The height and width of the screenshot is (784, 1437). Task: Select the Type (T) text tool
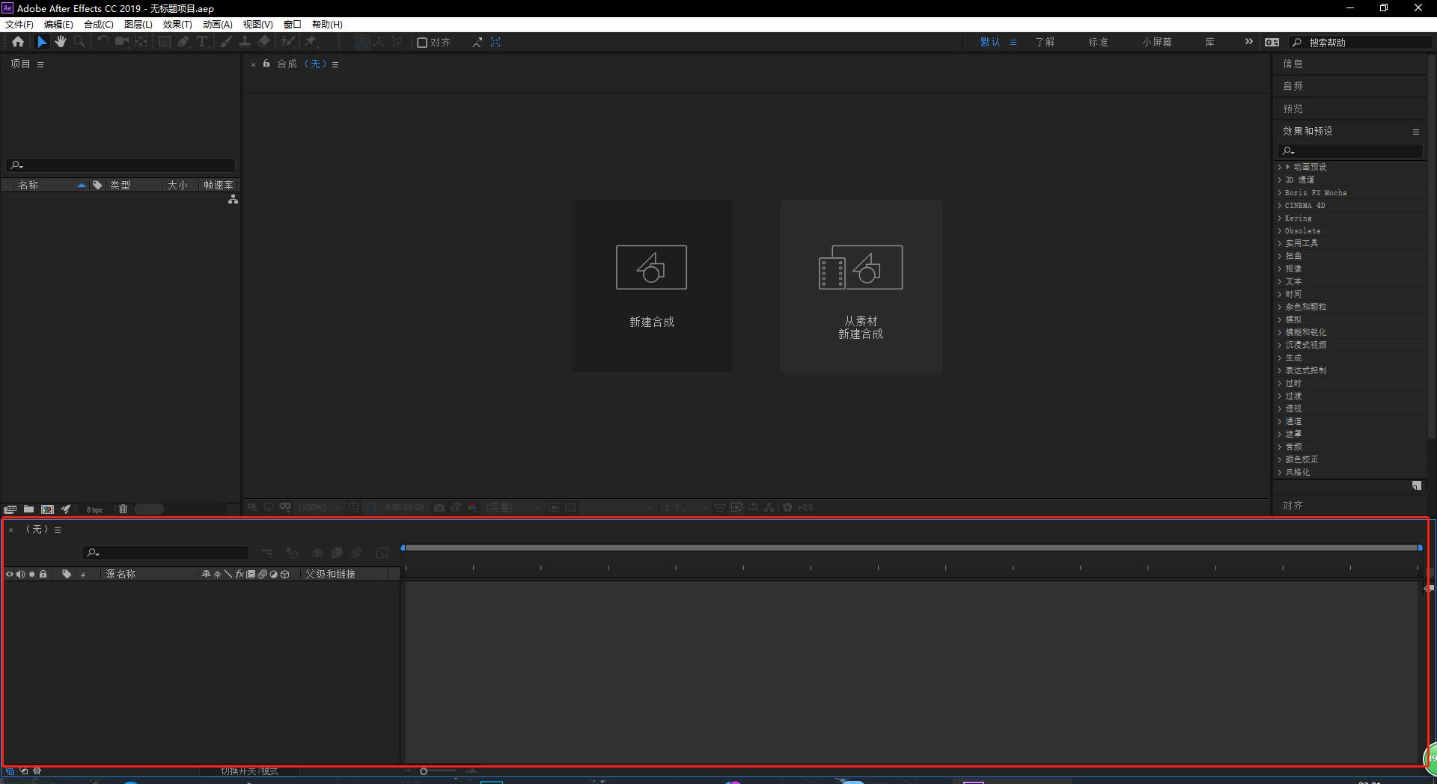pos(202,42)
